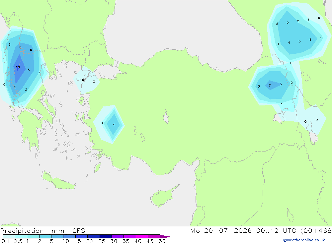The image size is (332, 243).
Task: Click the '9' precipitation value on the map
Action: tap(15, 87)
